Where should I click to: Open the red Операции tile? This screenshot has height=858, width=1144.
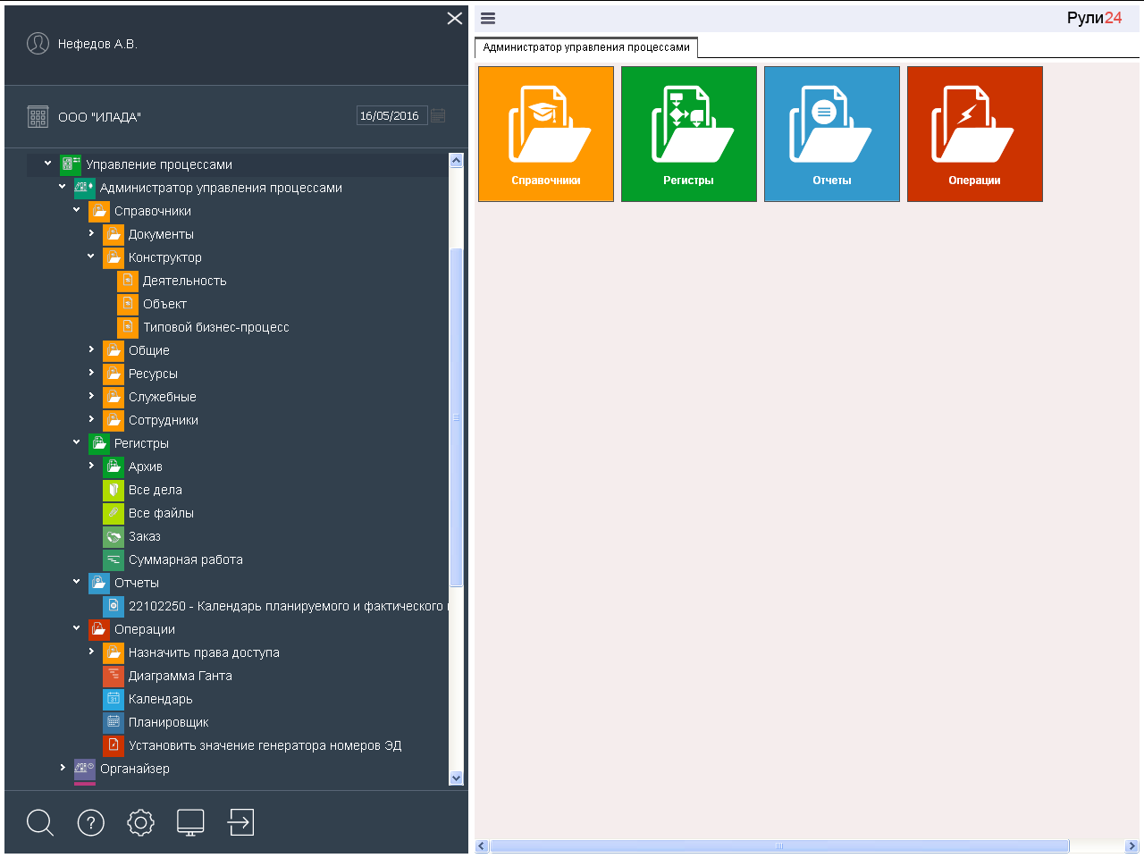coord(975,134)
